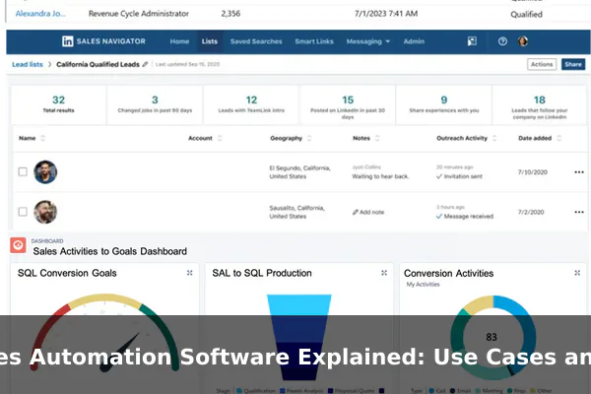Screen dimensions: 591x394
Task: Click the square icon left of the help icon
Action: [472, 41]
